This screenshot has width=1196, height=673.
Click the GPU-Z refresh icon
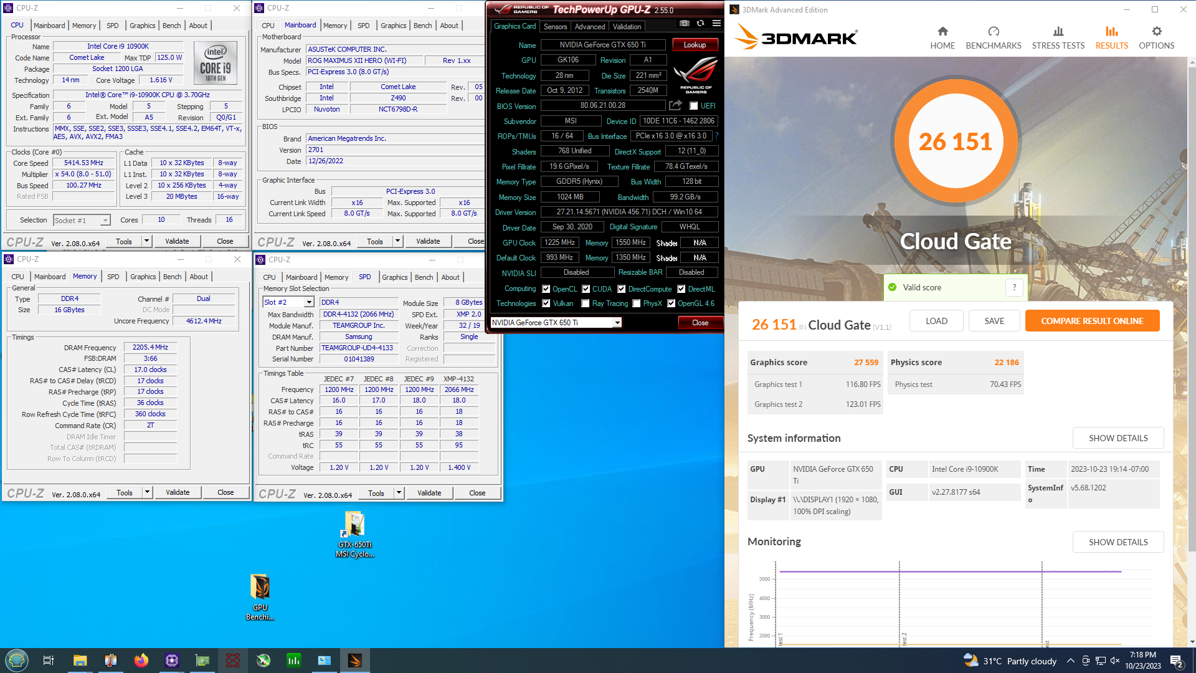[700, 23]
